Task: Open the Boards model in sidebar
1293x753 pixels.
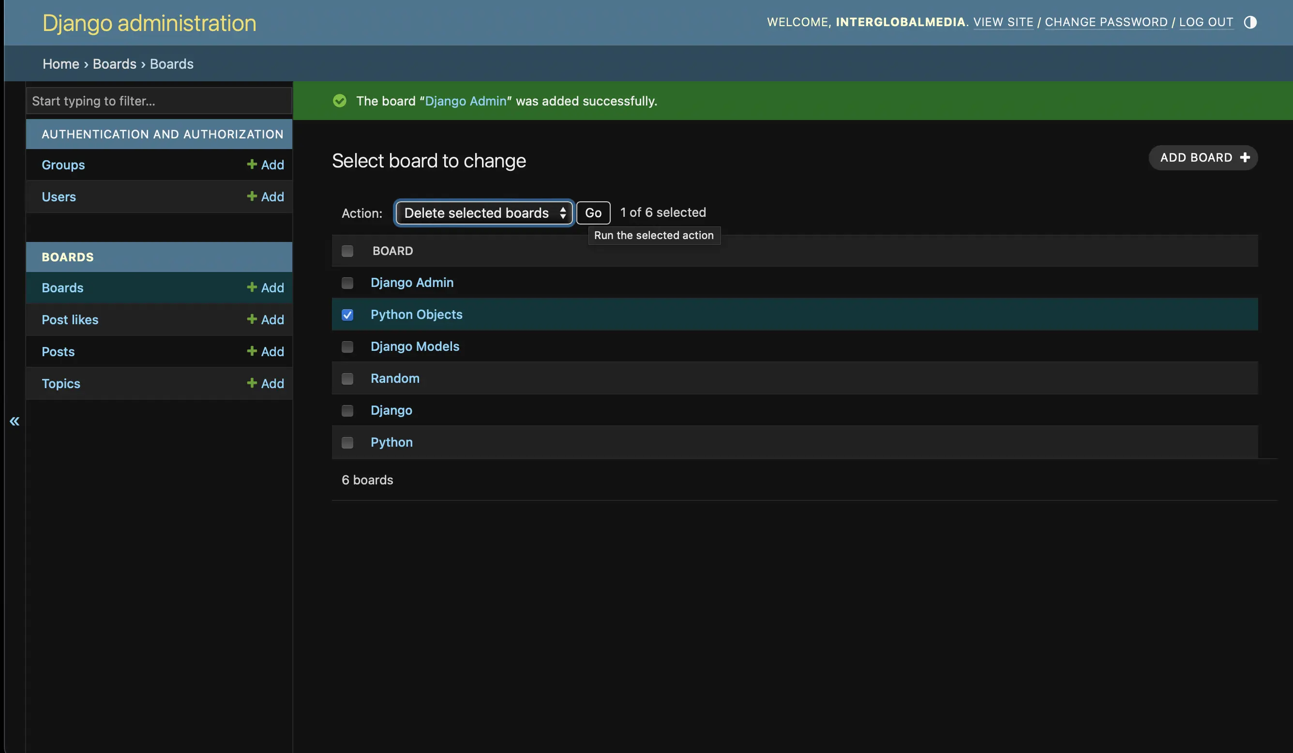Action: pos(62,287)
